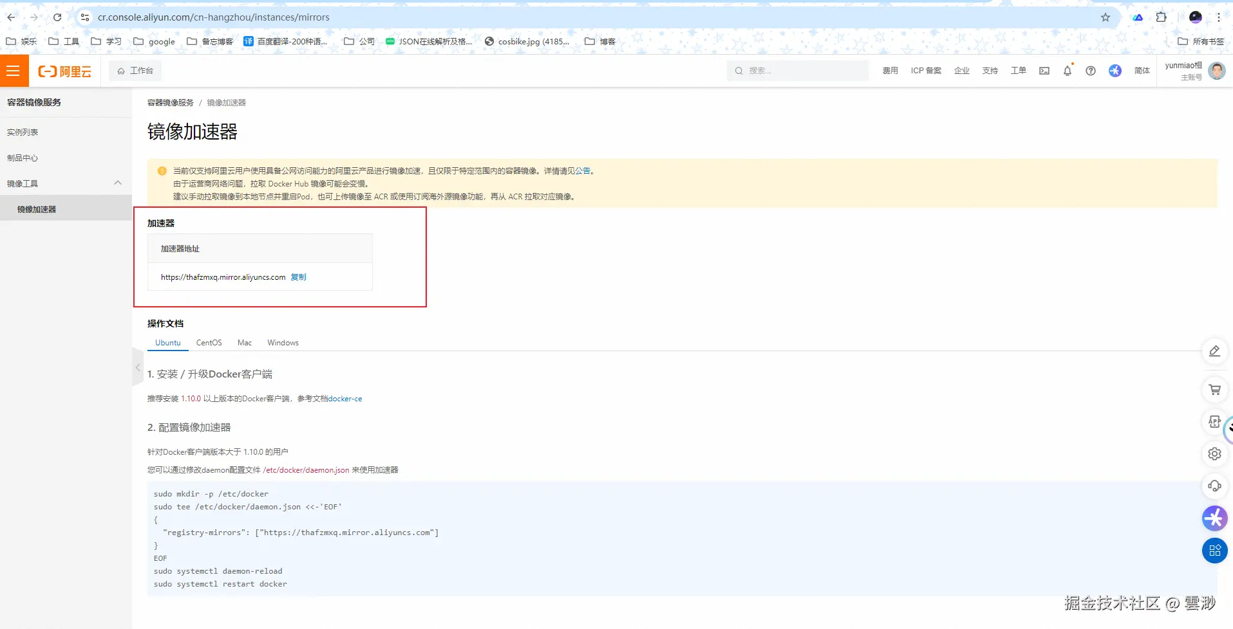The height and width of the screenshot is (629, 1233).
Task: Launch the Cloud Shell terminal icon
Action: (x=1044, y=71)
